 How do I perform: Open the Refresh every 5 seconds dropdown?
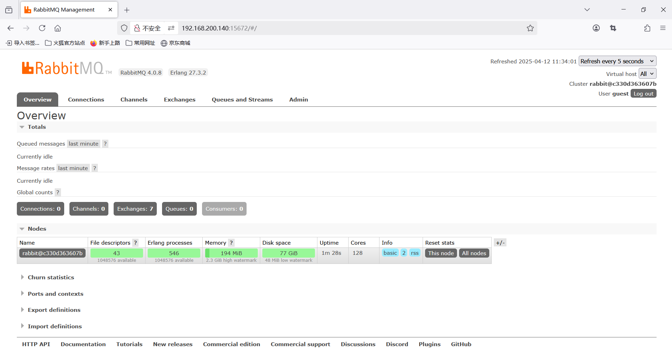click(x=617, y=61)
